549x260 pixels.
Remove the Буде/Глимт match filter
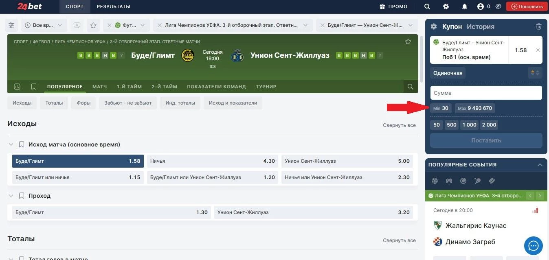tap(322, 25)
